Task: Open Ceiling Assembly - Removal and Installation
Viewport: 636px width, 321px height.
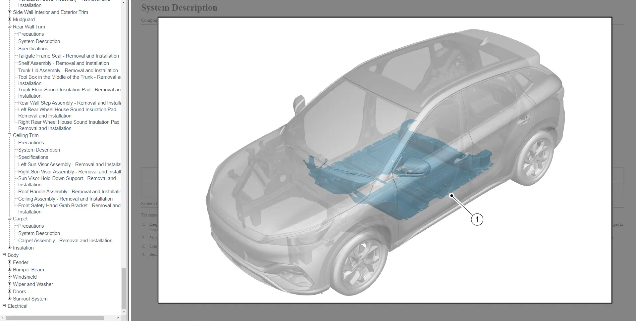Action: (65, 199)
